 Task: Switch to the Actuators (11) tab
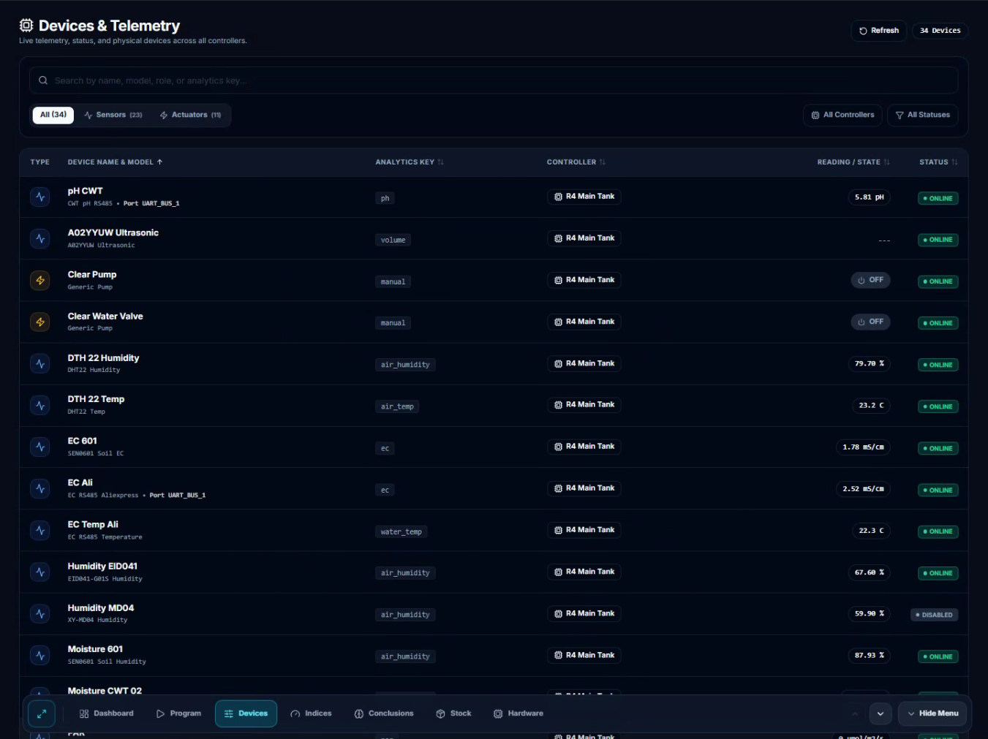coord(190,115)
